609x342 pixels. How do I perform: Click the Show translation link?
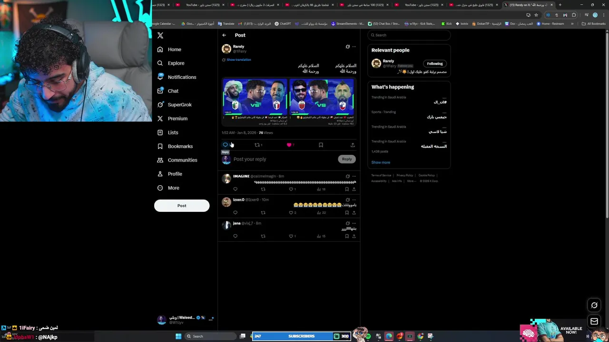(239, 60)
